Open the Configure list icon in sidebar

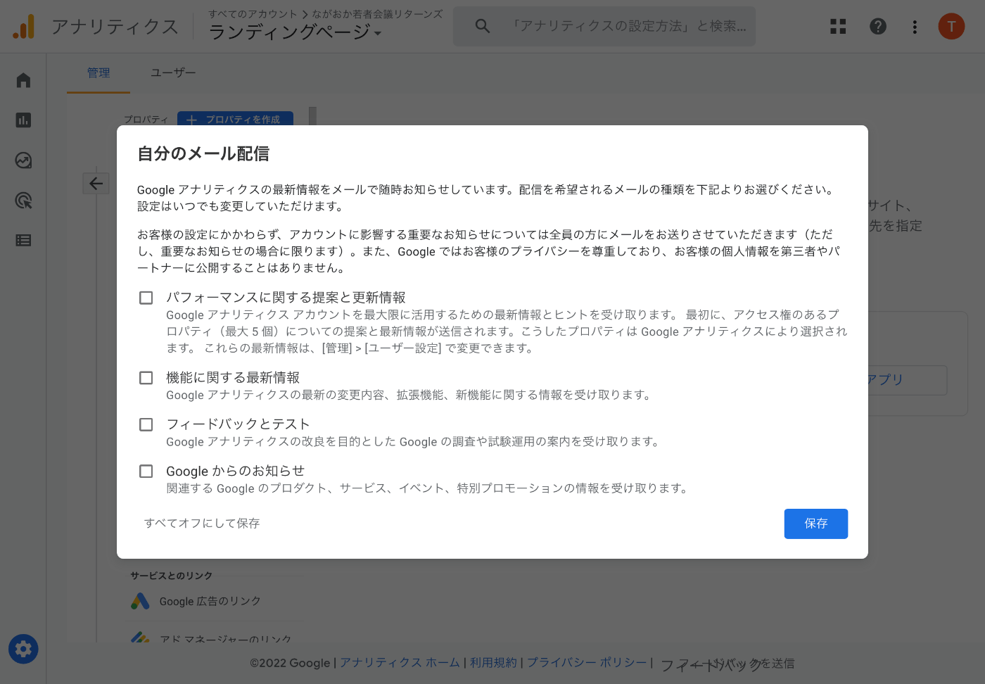pos(23,241)
